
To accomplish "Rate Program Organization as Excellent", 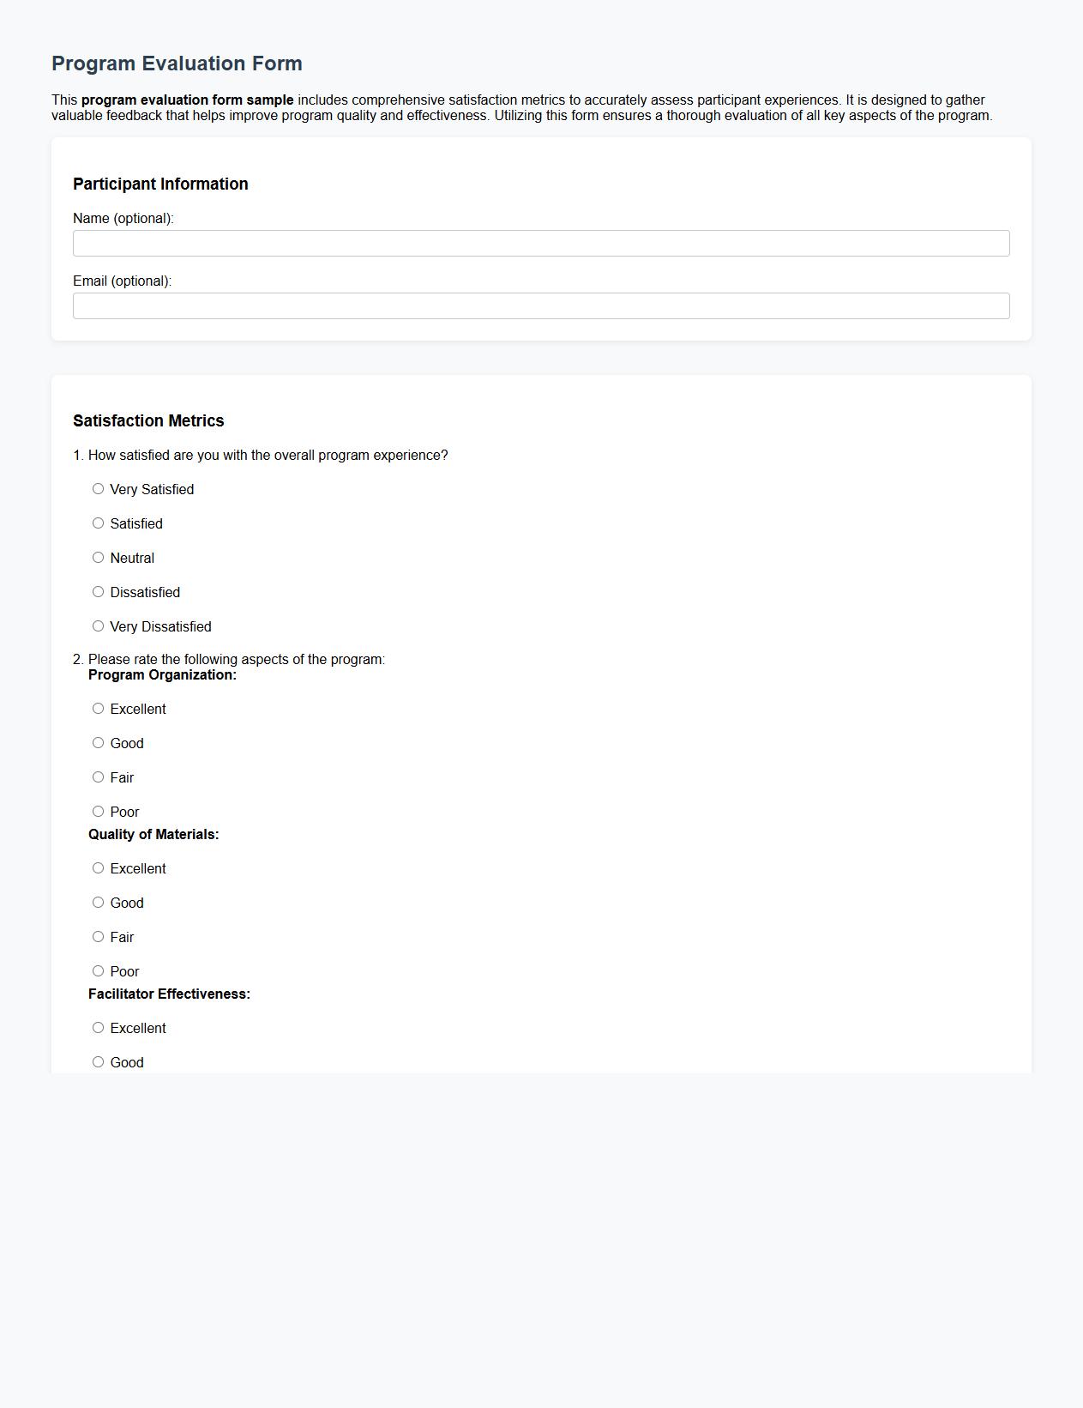I will click(x=97, y=707).
